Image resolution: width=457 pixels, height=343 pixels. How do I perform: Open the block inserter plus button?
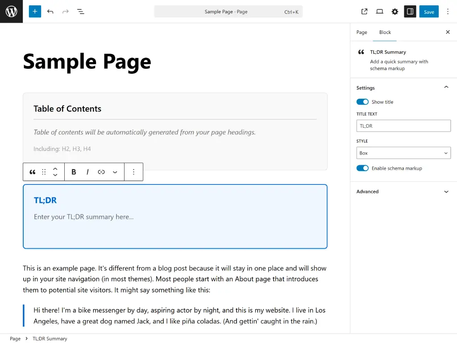[x=35, y=12]
